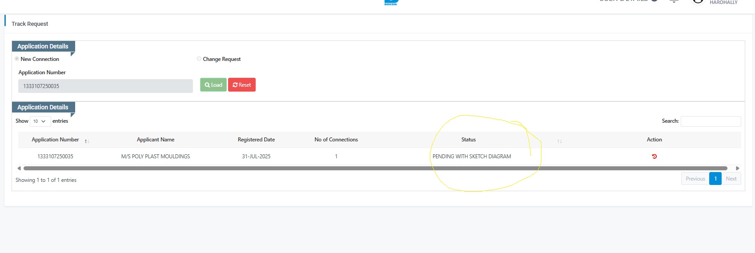Click M/S POLY PLAST MOULDINGS cell
This screenshot has width=755, height=253.
156,157
